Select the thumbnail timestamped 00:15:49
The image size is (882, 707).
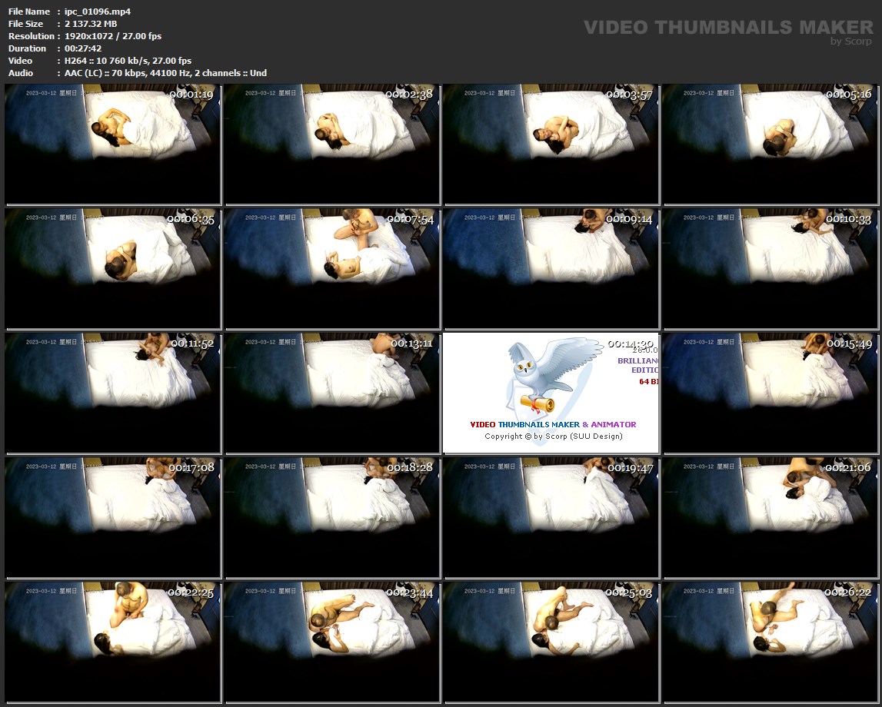coord(771,393)
